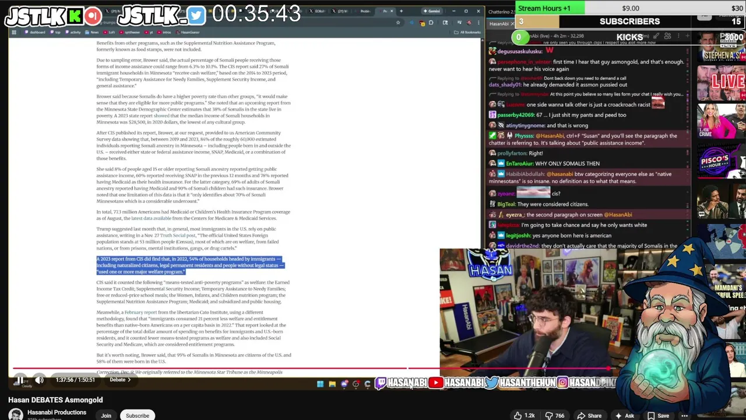Open a new browser tab with plus
Screen dimensions: 746x420
coord(401,11)
